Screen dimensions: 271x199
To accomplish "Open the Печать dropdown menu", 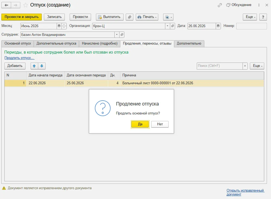I will point(147,17).
